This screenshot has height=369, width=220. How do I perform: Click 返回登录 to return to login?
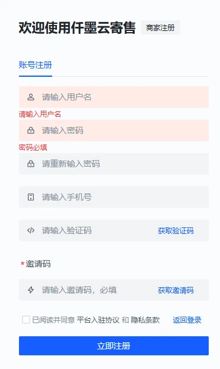187,320
